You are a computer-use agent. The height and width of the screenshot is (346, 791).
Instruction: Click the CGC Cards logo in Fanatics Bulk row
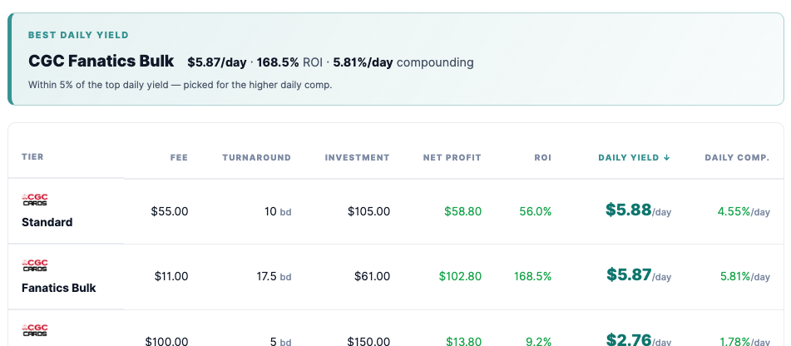click(x=35, y=265)
